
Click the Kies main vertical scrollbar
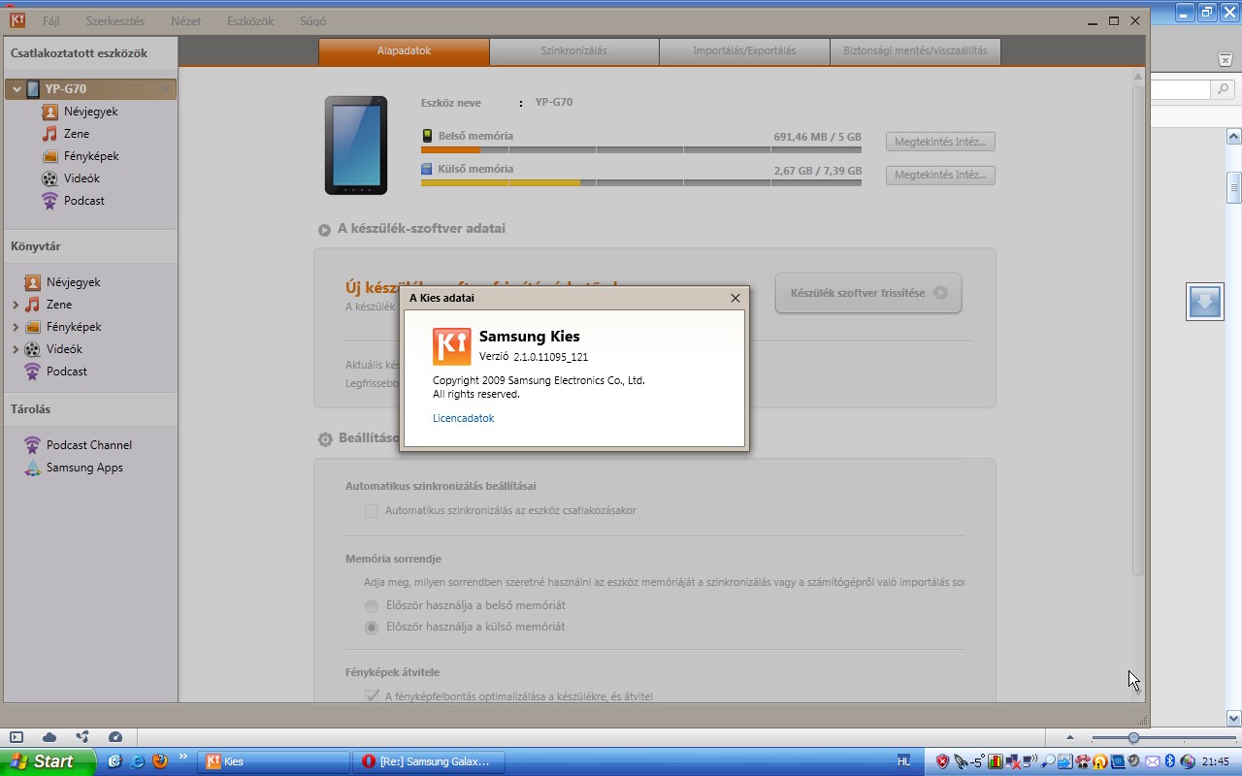tap(1138, 330)
